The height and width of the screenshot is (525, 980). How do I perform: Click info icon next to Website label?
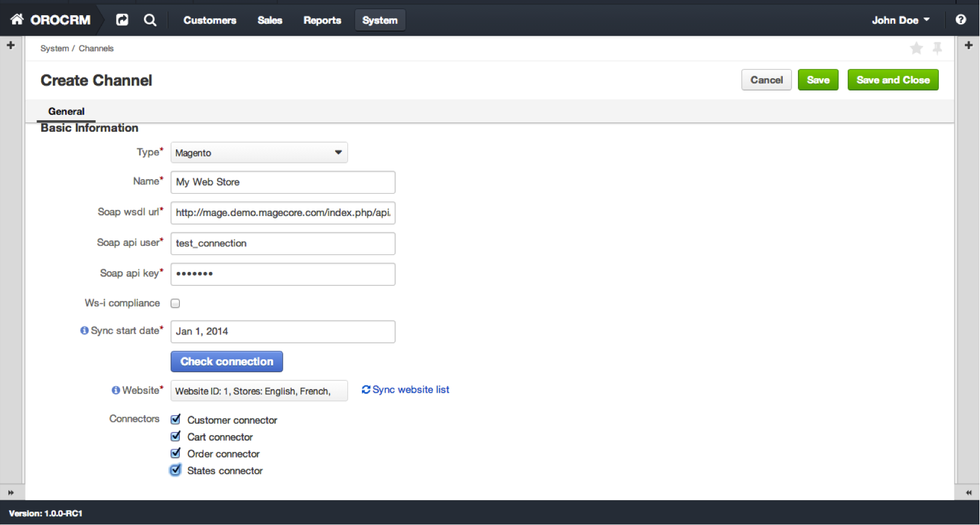point(115,390)
